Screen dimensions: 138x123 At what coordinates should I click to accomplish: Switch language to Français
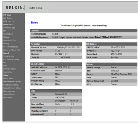tap(62, 37)
